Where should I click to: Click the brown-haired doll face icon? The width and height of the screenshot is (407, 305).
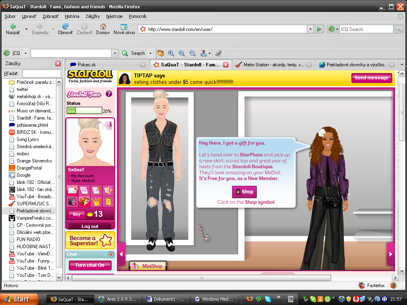point(84,201)
